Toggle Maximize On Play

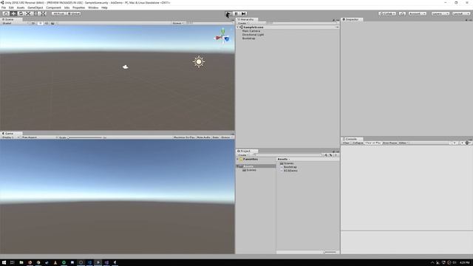(184, 137)
